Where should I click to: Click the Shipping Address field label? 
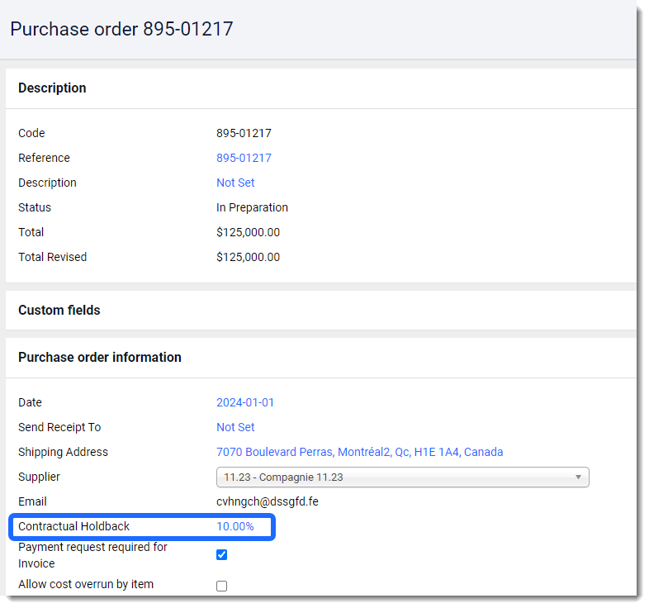(x=63, y=452)
